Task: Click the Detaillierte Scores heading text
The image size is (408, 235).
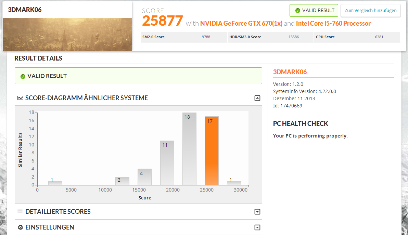Action: pos(58,212)
